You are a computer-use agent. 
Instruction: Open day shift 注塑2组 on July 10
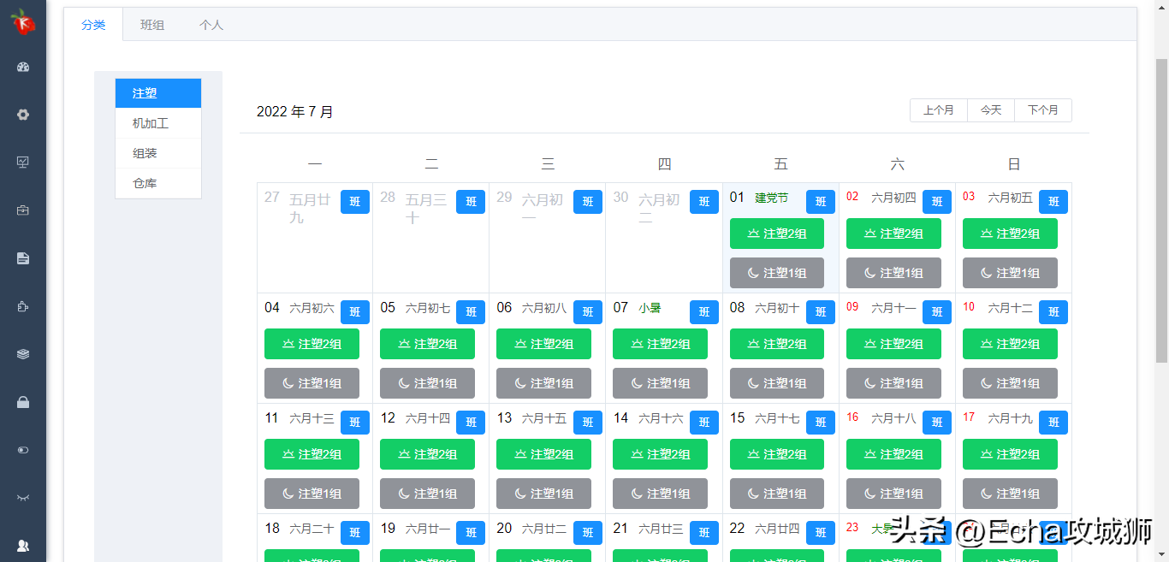(x=1010, y=344)
